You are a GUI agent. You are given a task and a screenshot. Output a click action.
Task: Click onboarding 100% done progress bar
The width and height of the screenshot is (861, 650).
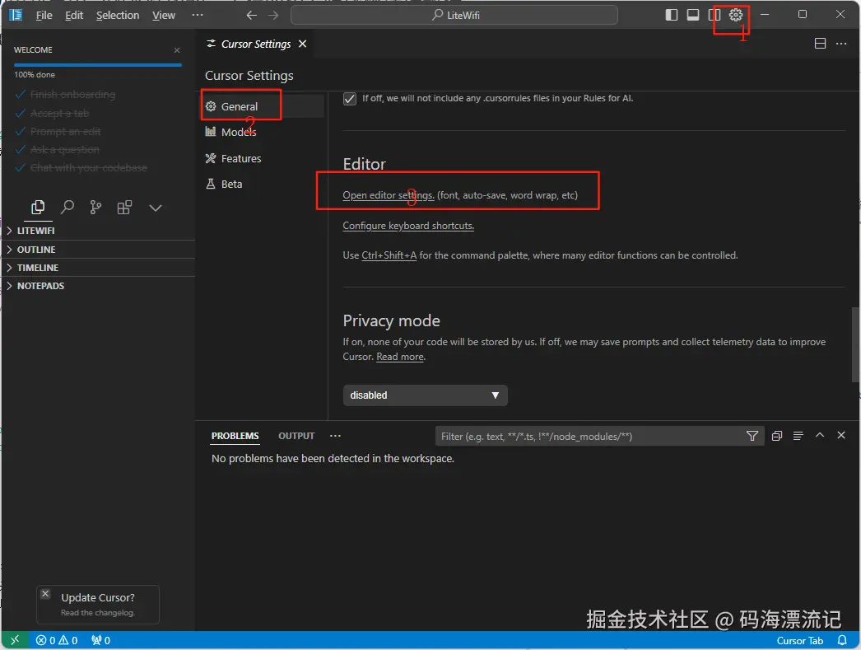click(98, 65)
